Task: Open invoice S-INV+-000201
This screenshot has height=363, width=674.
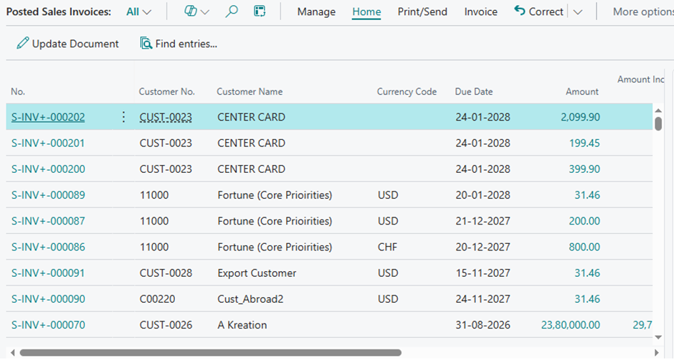Action: pyautogui.click(x=48, y=143)
